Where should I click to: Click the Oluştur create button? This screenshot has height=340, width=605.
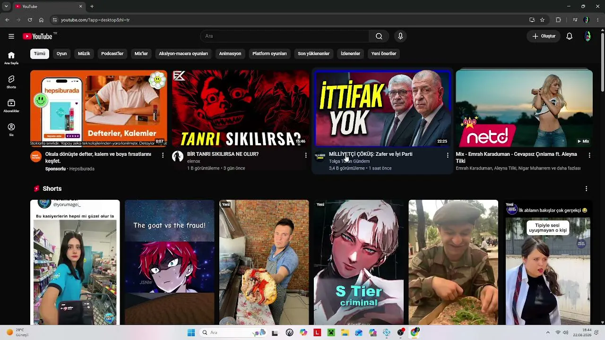click(544, 36)
